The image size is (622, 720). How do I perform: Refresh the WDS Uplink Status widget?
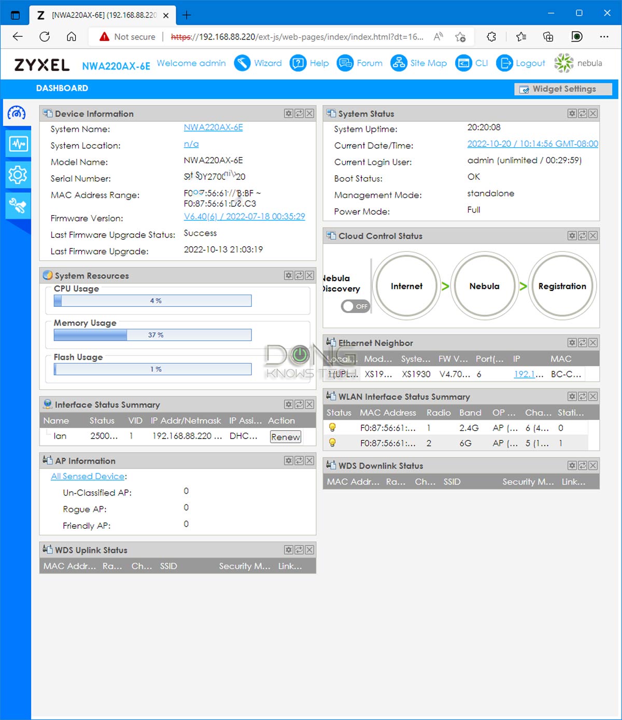pos(299,550)
